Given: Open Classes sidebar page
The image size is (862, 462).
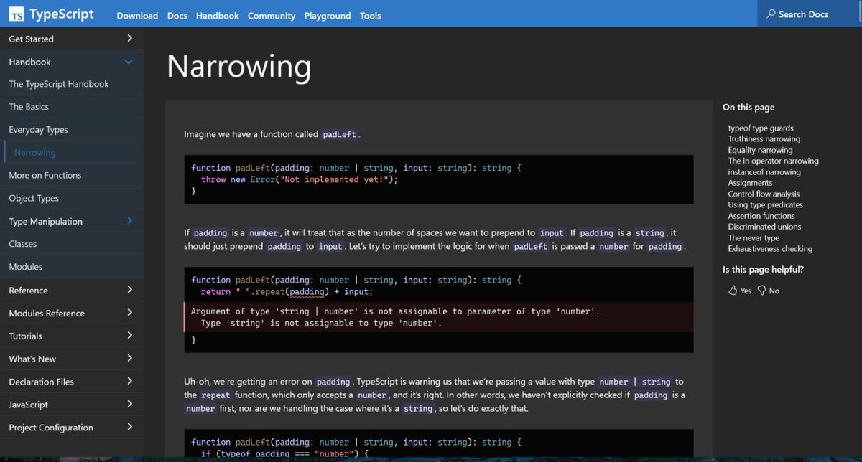Looking at the screenshot, I should click(x=23, y=244).
